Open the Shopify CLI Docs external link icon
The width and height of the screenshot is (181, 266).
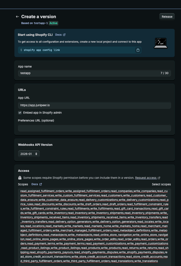64,35
